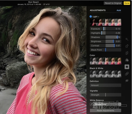Screen dimensions: 132x114
Task: Click the Color thumbnail strip
Action: pyautogui.click(x=106, y=61)
